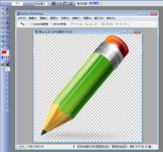163x152 pixels.
Task: Click the pointing hand toolbar icon
Action: (x=59, y=4)
